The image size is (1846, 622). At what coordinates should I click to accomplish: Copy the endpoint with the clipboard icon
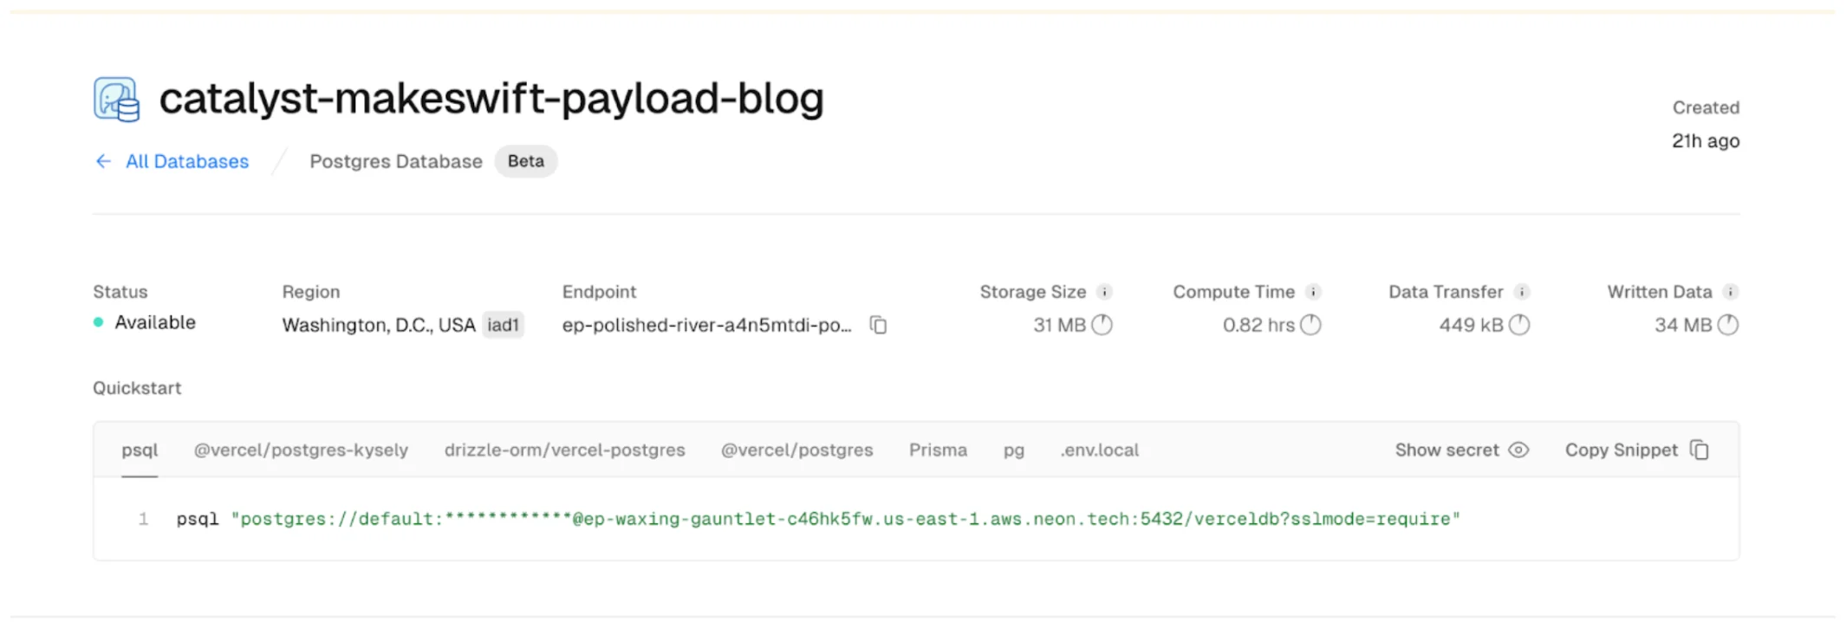[878, 325]
